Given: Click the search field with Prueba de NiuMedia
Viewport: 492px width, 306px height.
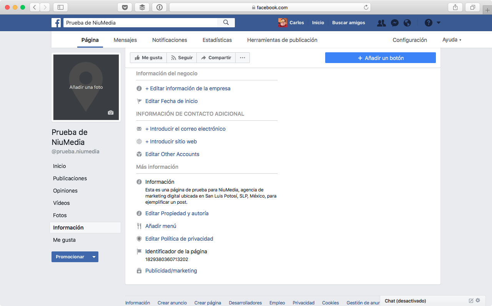Looking at the screenshot, I should point(140,23).
